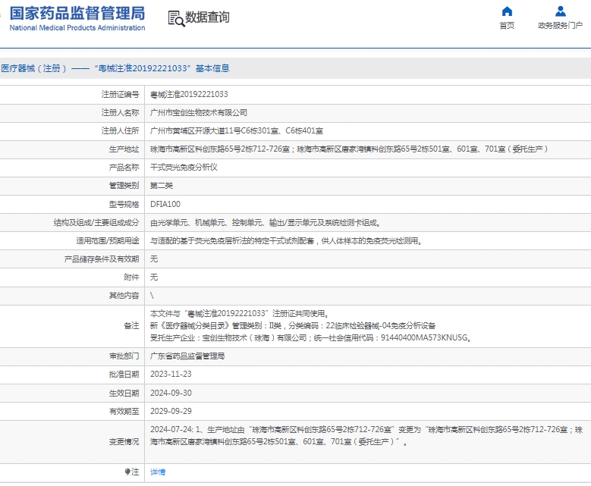Click the 产品储存条件及有效期 label
Screen dimensions: 591x486
pos(102,259)
